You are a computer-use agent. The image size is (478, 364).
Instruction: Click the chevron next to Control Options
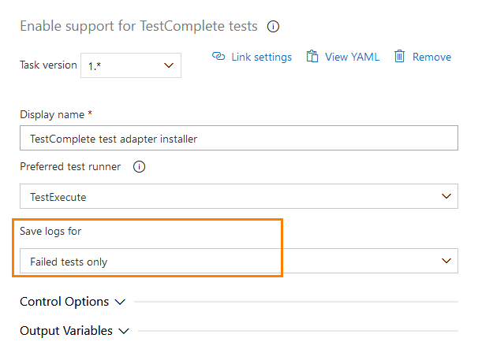coord(120,302)
